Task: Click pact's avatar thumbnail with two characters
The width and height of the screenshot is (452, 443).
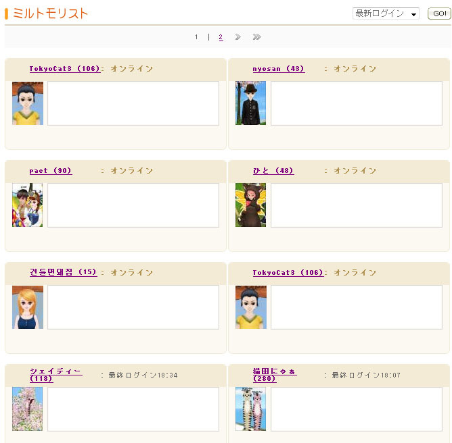Action: point(27,205)
